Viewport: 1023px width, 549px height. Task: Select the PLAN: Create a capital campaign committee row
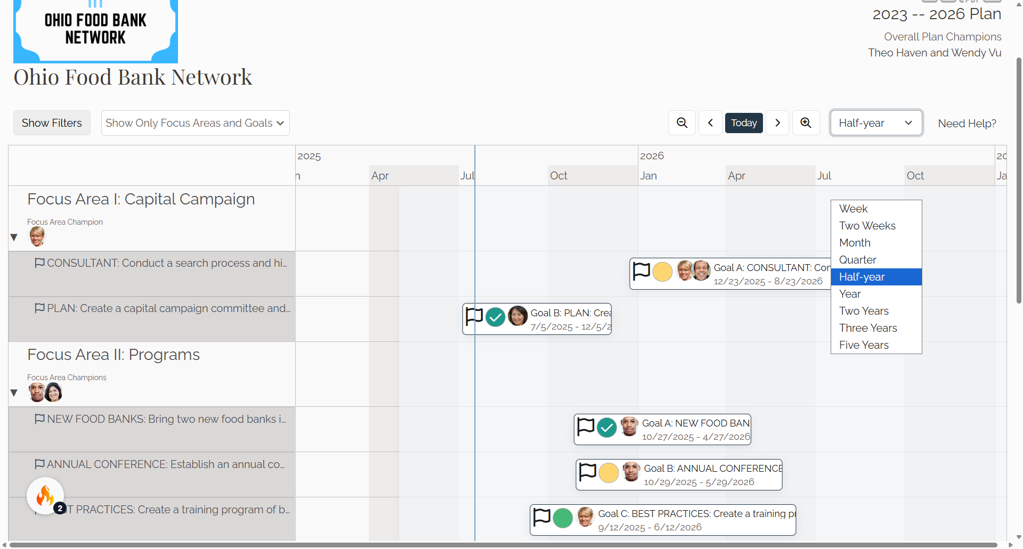point(152,319)
